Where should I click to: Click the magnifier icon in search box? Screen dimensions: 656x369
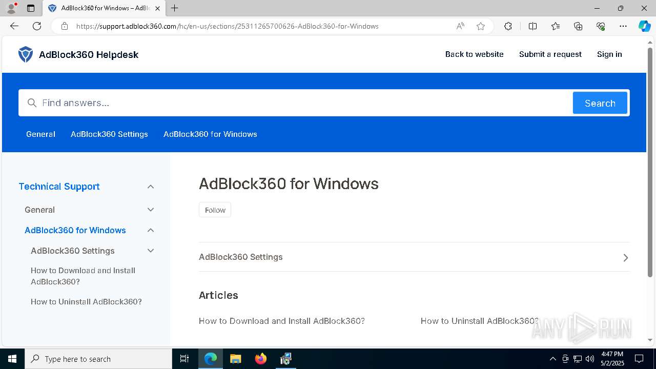(32, 103)
